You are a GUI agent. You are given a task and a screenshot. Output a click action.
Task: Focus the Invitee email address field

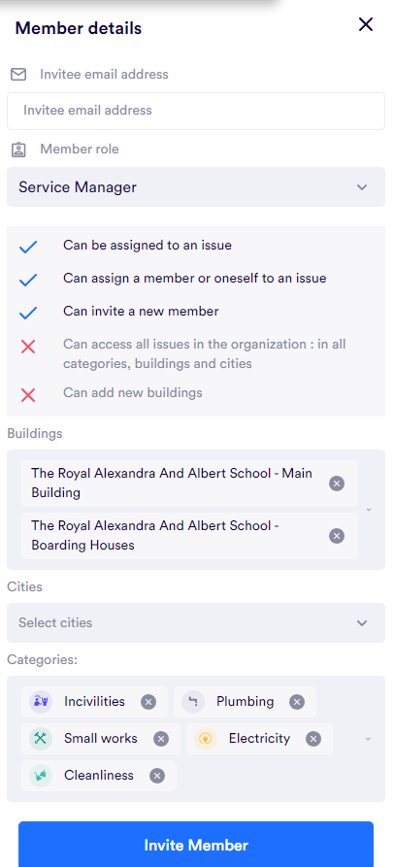pos(196,111)
